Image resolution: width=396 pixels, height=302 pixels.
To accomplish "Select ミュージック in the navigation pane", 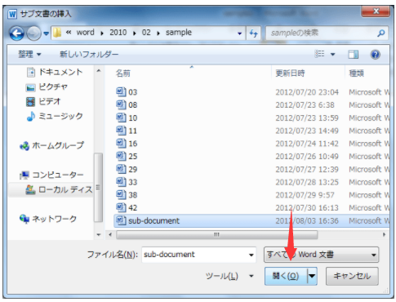I will coord(55,116).
